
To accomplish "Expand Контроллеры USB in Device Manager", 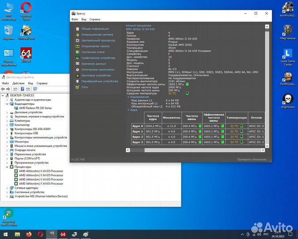I will tap(7, 133).
